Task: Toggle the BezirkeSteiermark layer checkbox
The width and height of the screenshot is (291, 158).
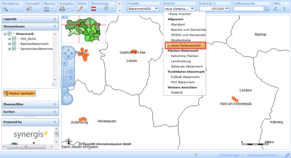Action: coord(14,43)
